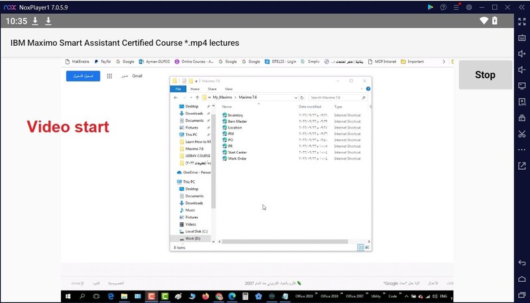Increase volume in NoxPlayer sidebar

(522, 54)
